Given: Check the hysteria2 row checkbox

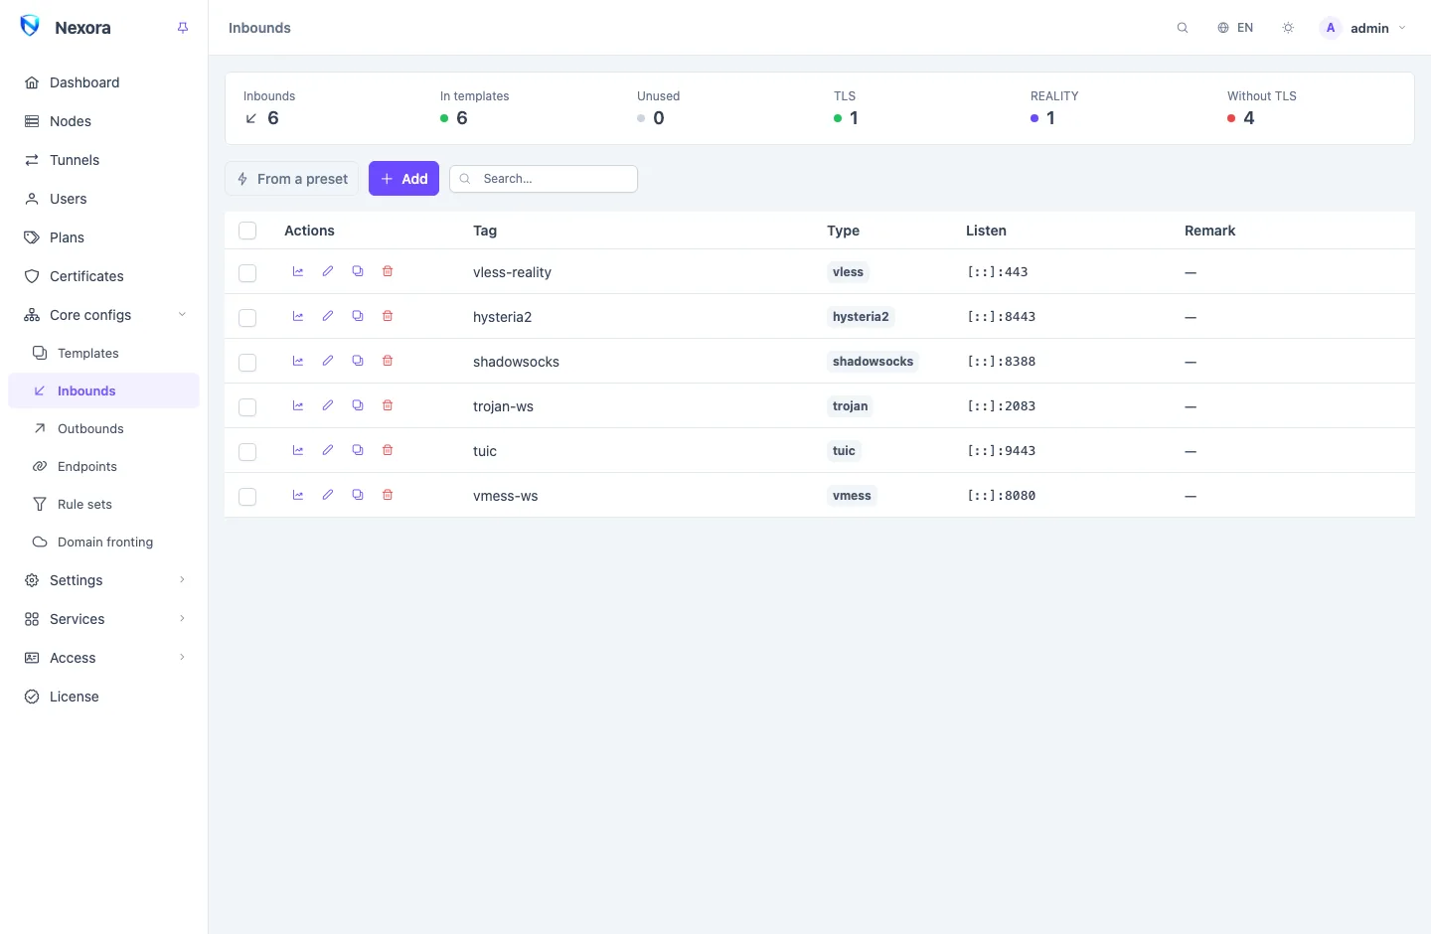Looking at the screenshot, I should coord(247,317).
